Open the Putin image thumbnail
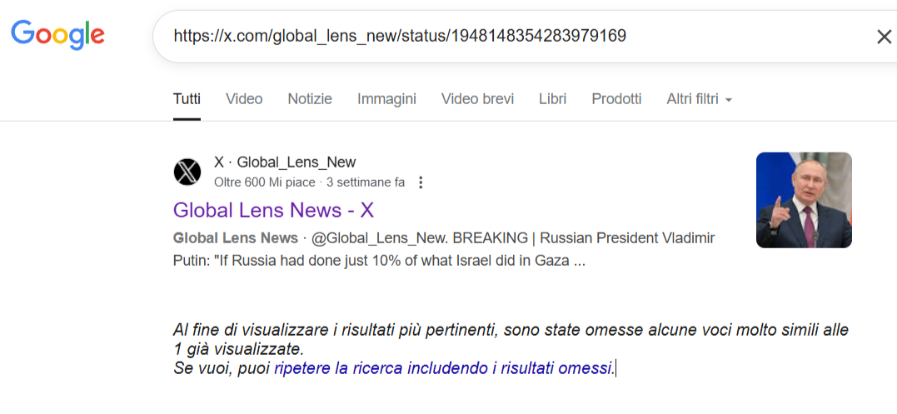 click(x=804, y=200)
